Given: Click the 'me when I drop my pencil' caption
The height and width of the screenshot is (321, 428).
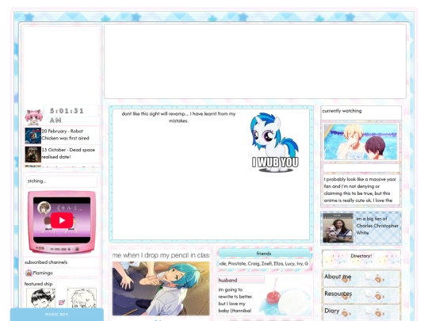Looking at the screenshot, I should pyautogui.click(x=161, y=255).
